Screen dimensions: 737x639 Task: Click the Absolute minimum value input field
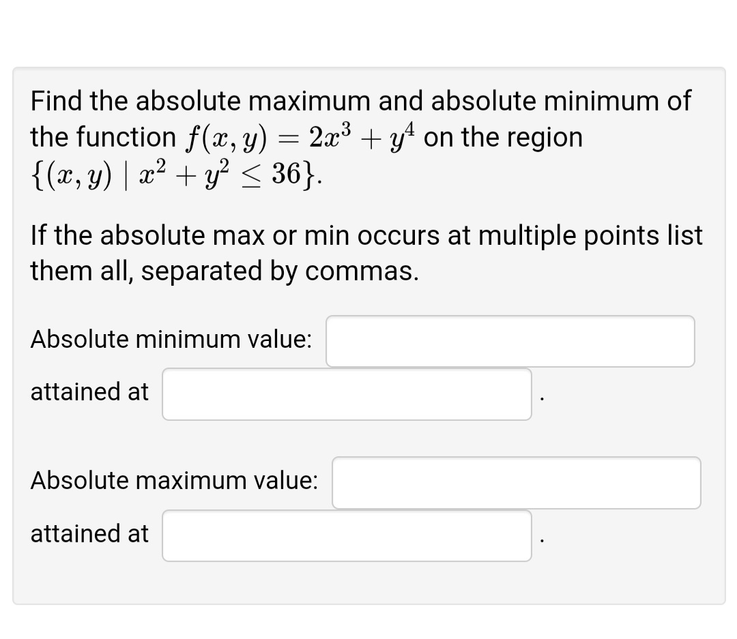point(510,341)
